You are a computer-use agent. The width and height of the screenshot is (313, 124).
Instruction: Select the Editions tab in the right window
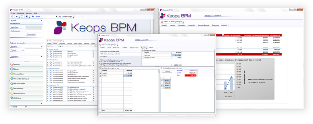coord(224,25)
